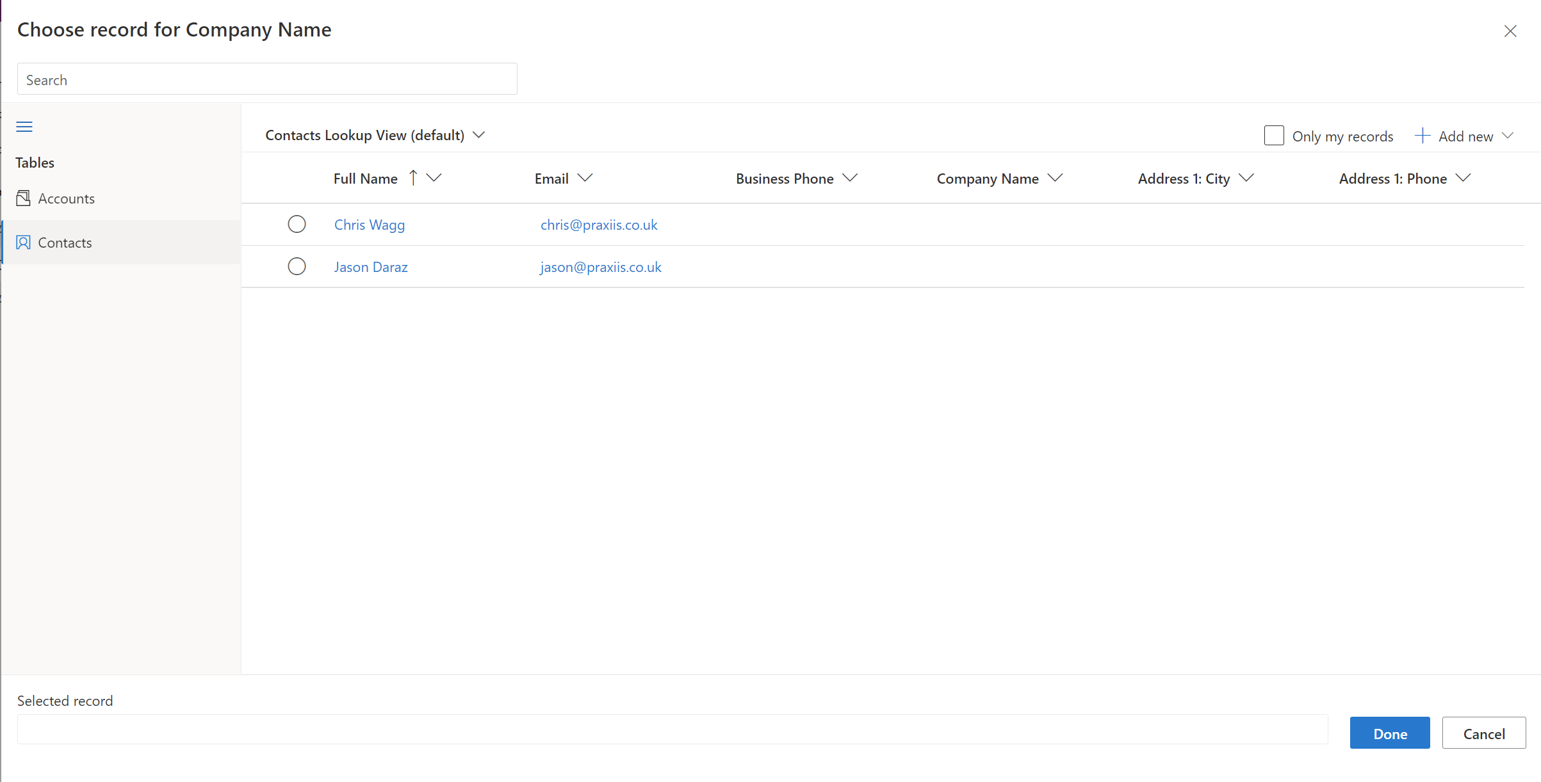Click the Email column header
Image resolution: width=1541 pixels, height=782 pixels.
551,179
